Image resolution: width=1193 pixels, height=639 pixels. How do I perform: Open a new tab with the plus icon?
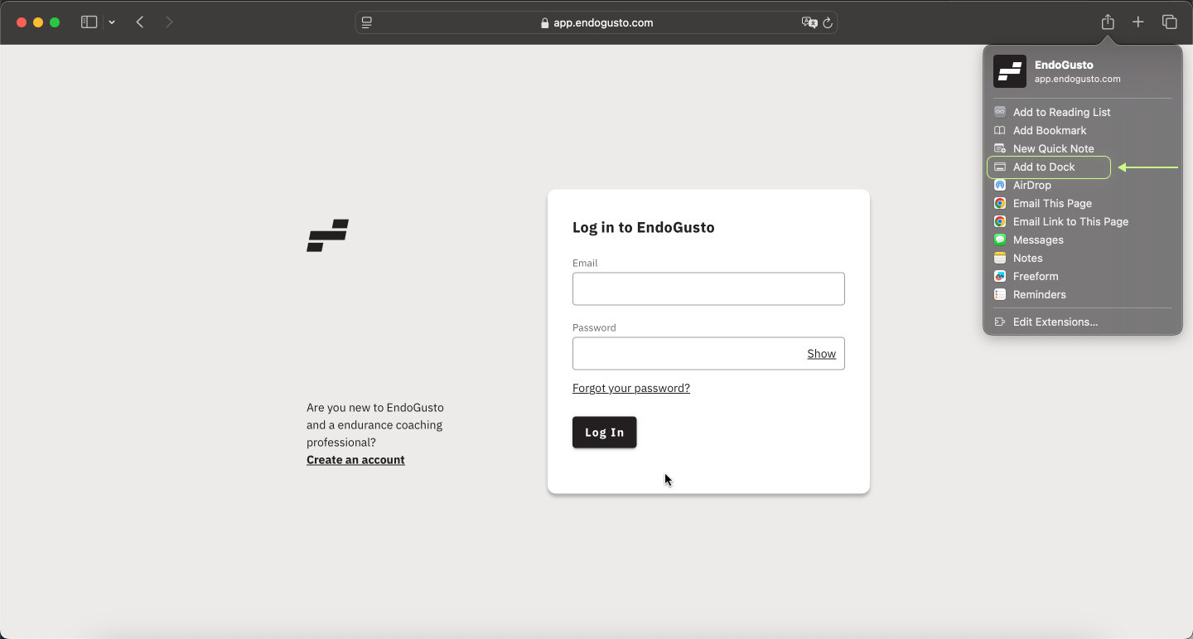pos(1138,22)
